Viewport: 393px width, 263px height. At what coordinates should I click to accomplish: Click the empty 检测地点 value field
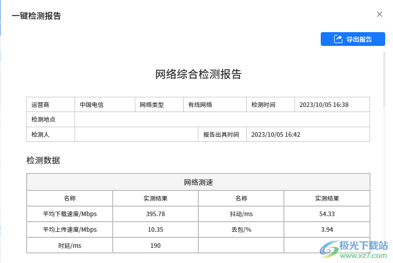tap(222, 119)
